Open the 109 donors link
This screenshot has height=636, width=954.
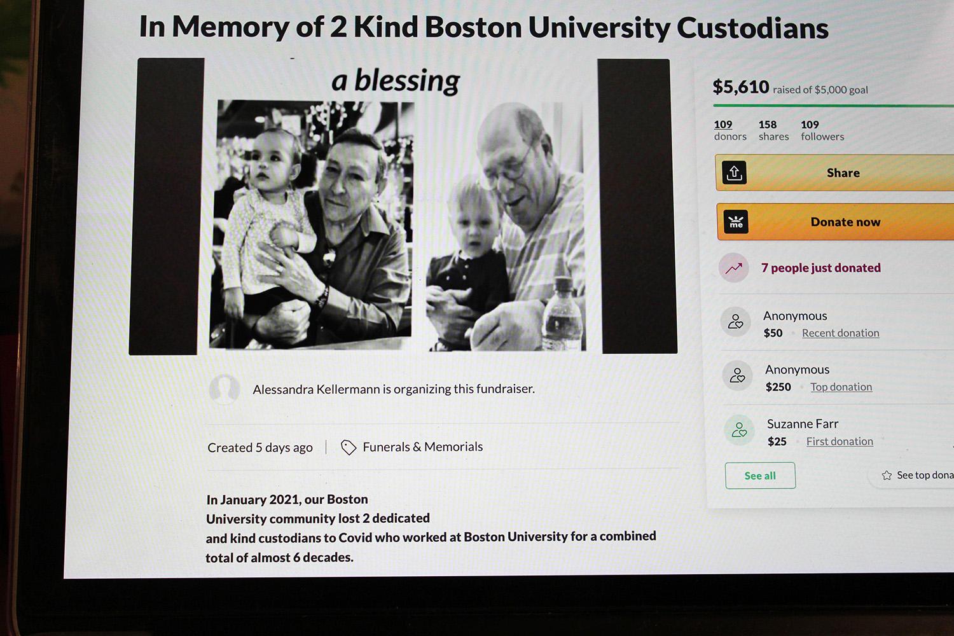pyautogui.click(x=730, y=130)
